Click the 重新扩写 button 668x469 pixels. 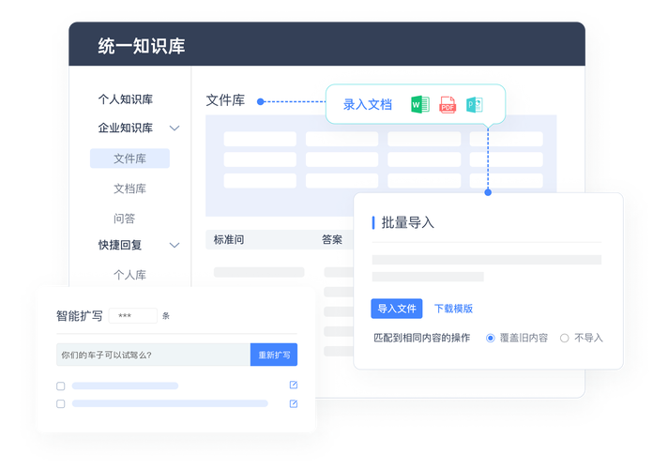[x=274, y=355]
